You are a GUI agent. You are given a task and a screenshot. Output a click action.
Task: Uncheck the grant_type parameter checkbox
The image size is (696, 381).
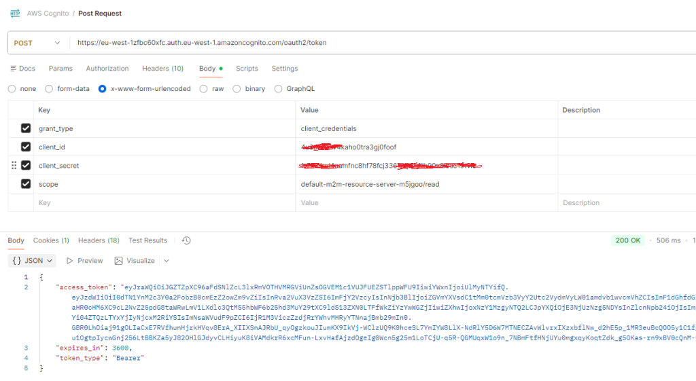(26, 128)
